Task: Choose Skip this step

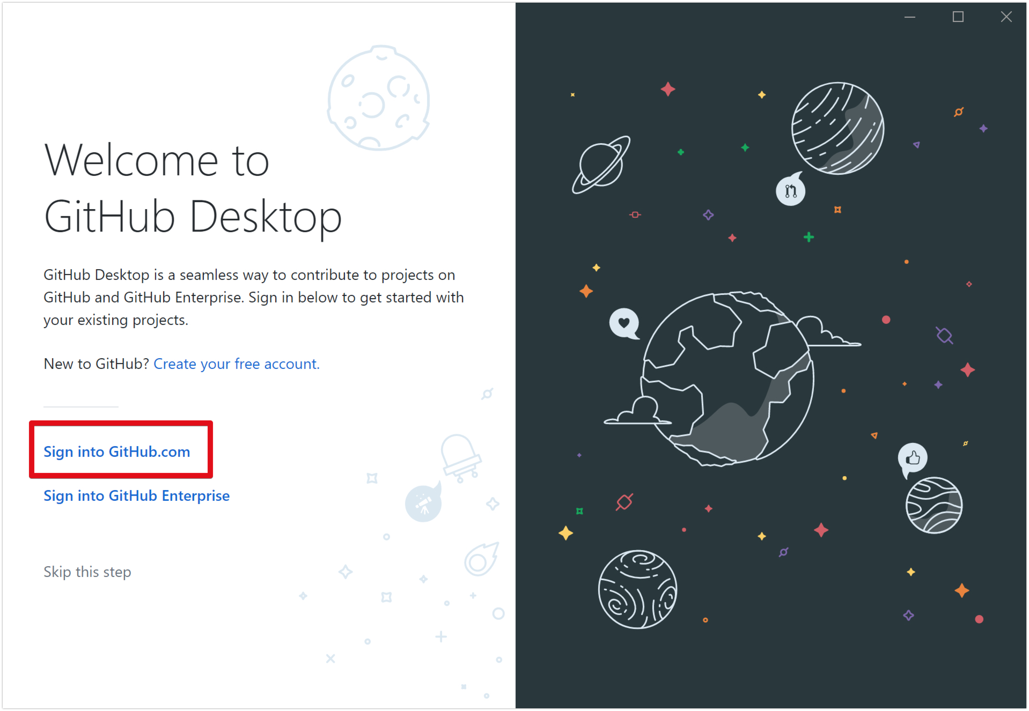Action: coord(87,572)
